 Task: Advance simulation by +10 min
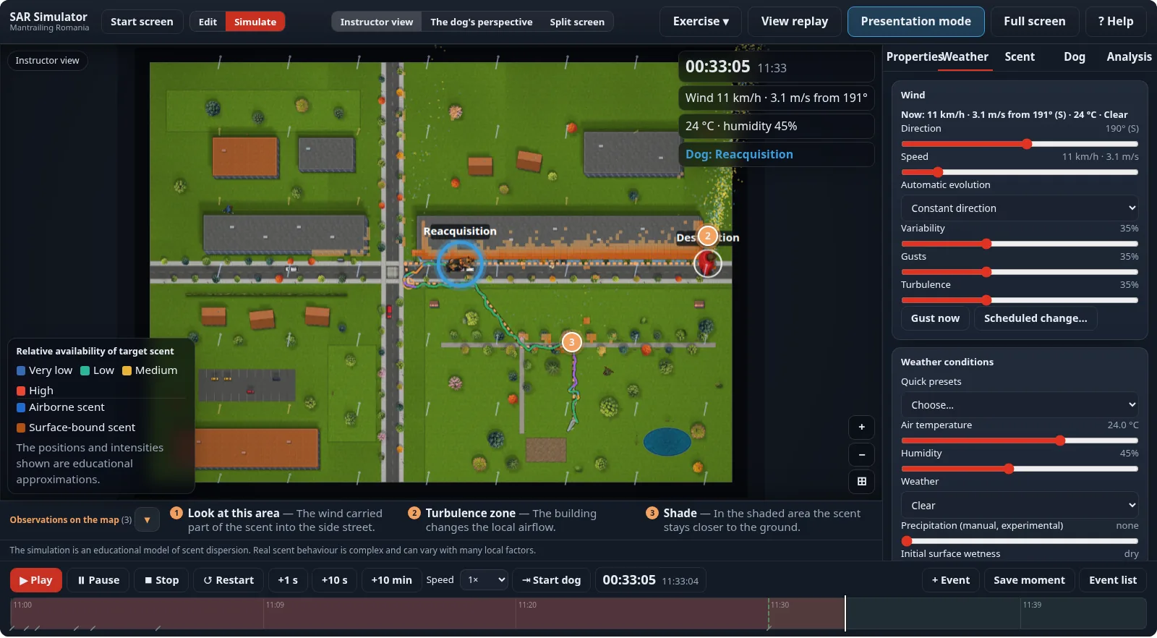[x=392, y=580]
